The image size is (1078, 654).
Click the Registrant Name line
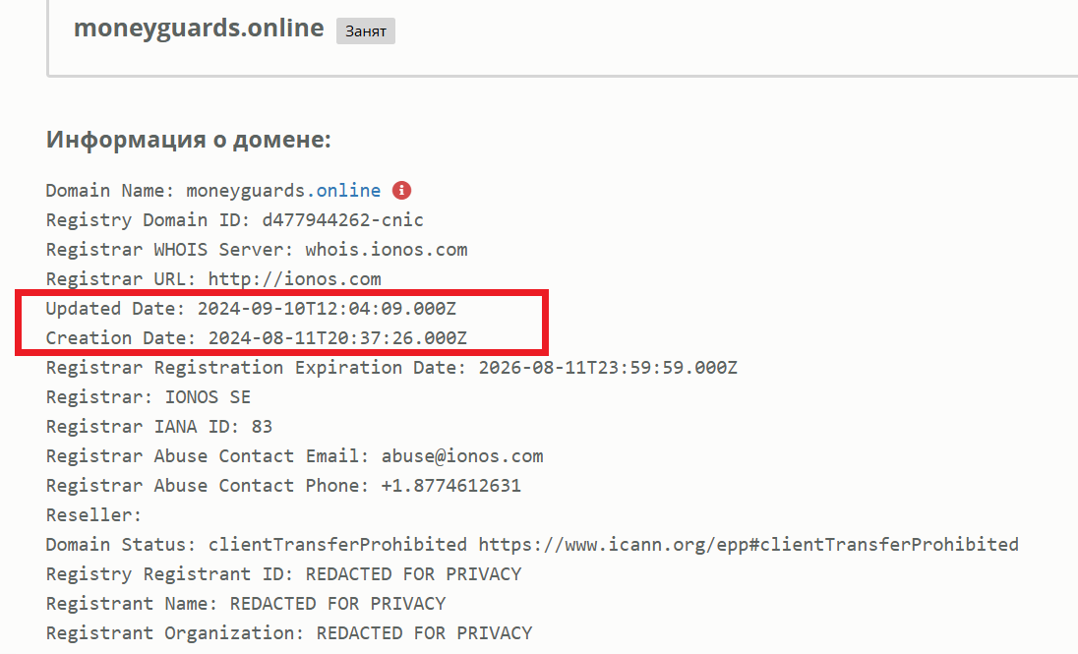click(x=246, y=604)
